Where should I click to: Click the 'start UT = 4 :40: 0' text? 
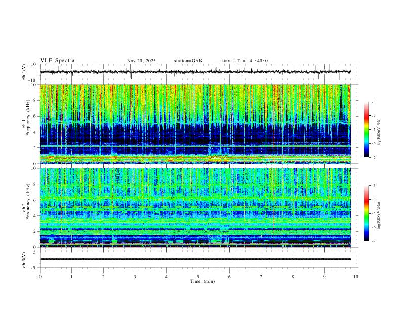(245, 61)
